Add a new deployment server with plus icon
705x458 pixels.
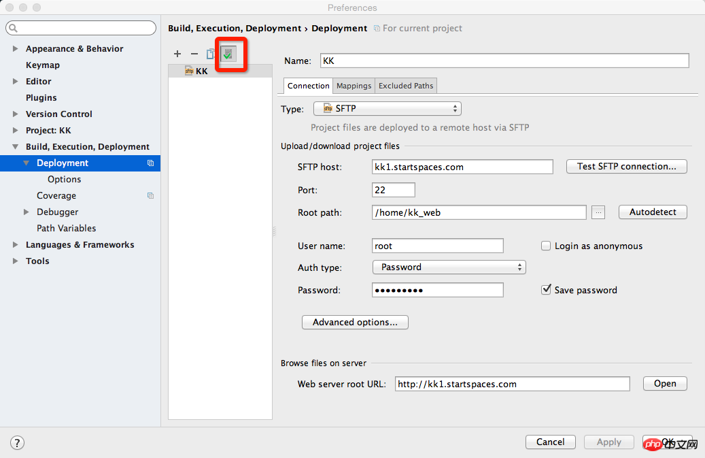[x=177, y=54]
